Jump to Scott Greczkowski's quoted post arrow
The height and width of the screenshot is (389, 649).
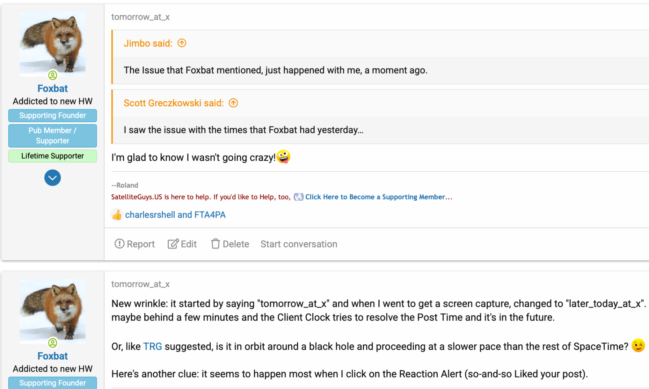[x=233, y=103]
